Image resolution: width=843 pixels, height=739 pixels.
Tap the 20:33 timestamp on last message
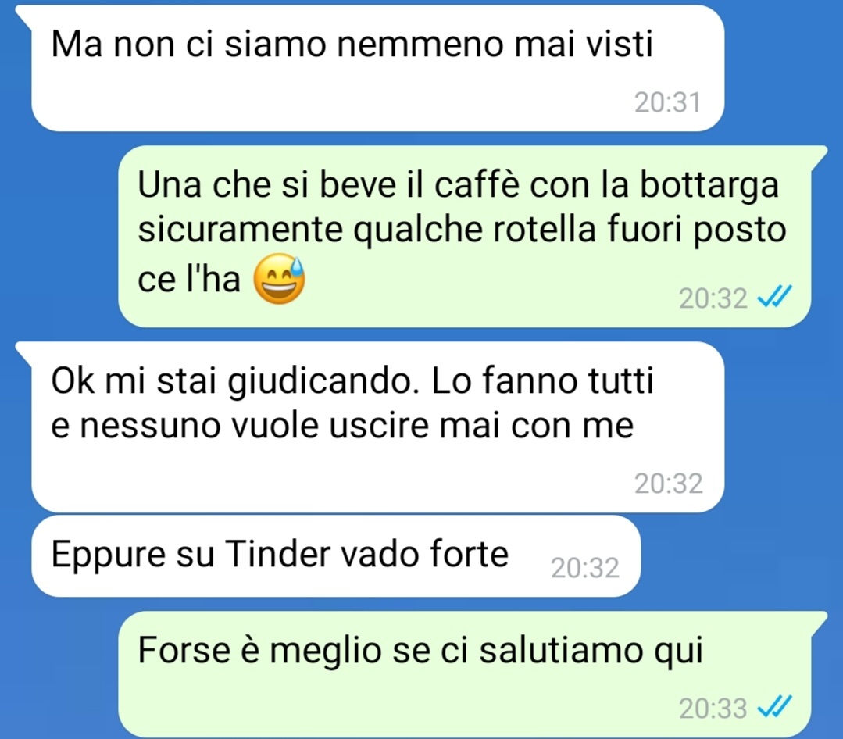coord(713,708)
